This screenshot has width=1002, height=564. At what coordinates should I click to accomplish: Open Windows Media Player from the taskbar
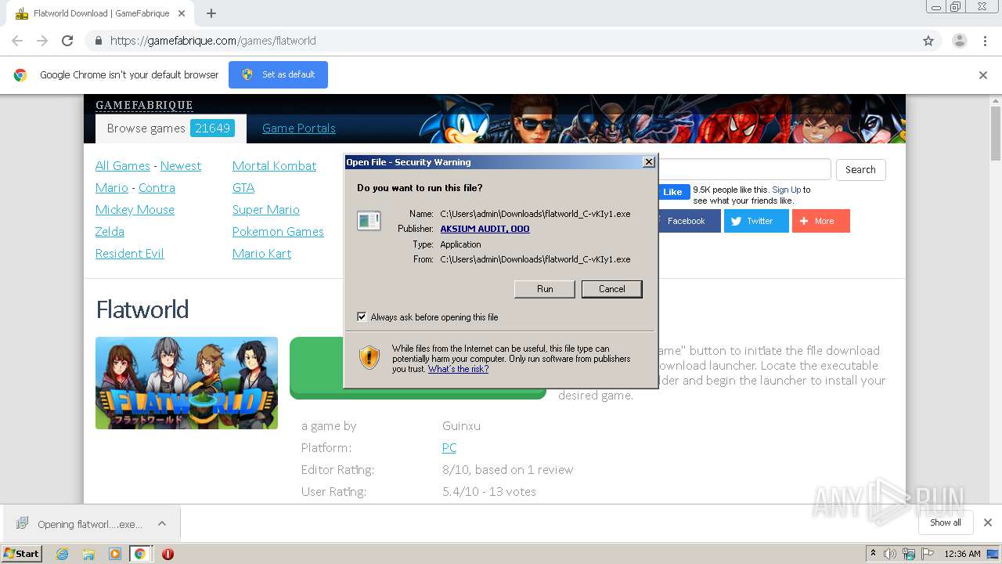coord(115,554)
